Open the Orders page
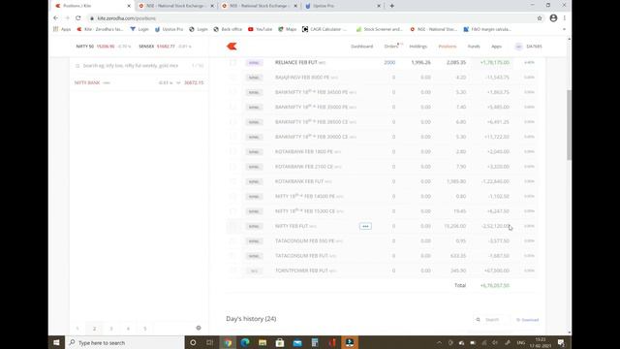Image resolution: width=620 pixels, height=349 pixels. tap(391, 47)
